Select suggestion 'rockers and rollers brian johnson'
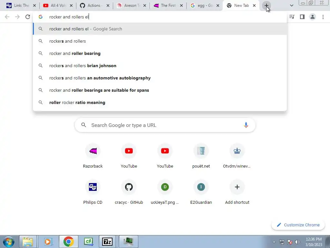The image size is (330, 248). coord(160,66)
